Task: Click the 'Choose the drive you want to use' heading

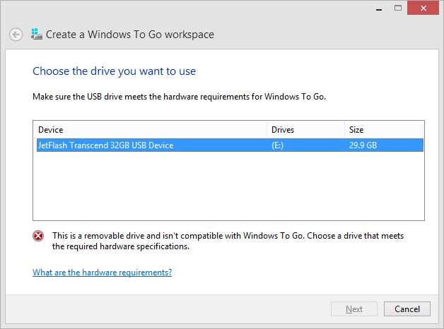Action: (x=115, y=71)
